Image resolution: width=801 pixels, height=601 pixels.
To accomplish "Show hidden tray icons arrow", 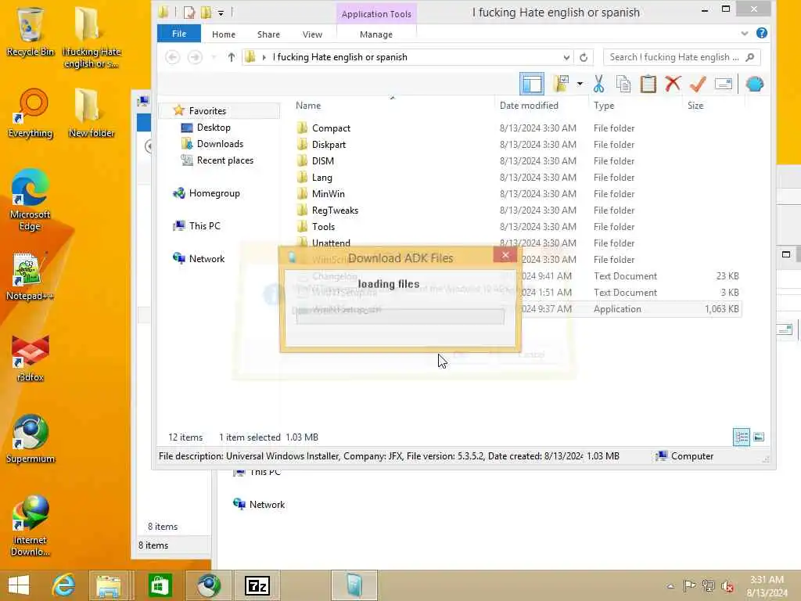I will pos(670,586).
